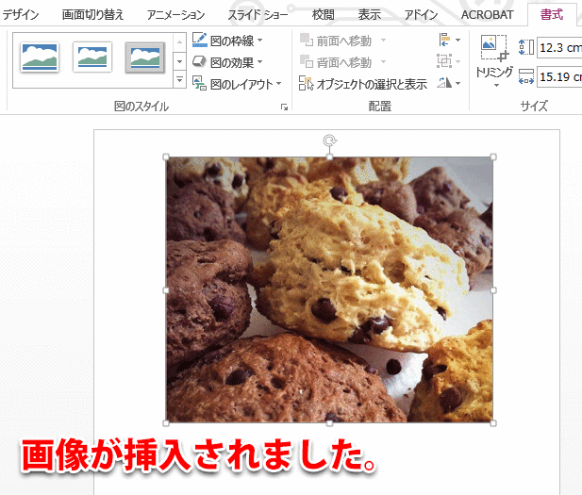This screenshot has height=495, width=582.
Task: Click the width input field showing 15.19 cm
Action: pos(558,77)
